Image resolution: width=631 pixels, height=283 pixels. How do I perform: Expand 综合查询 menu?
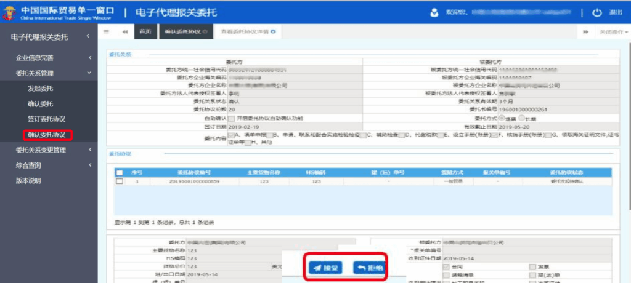click(x=49, y=165)
